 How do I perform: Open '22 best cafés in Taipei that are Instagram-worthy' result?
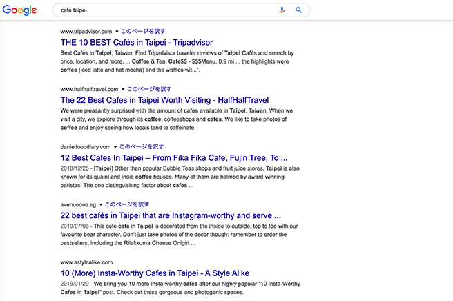coord(171,216)
